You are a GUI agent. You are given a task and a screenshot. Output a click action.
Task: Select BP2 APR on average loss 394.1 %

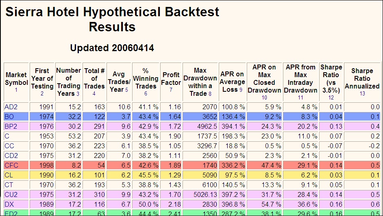pyautogui.click(x=233, y=126)
